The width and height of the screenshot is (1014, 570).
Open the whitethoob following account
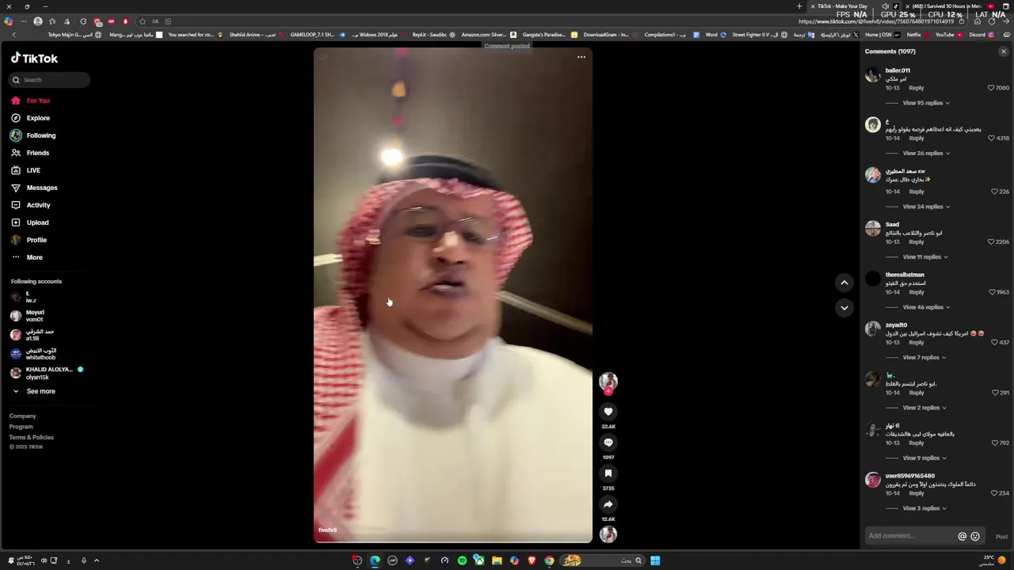coord(33,354)
